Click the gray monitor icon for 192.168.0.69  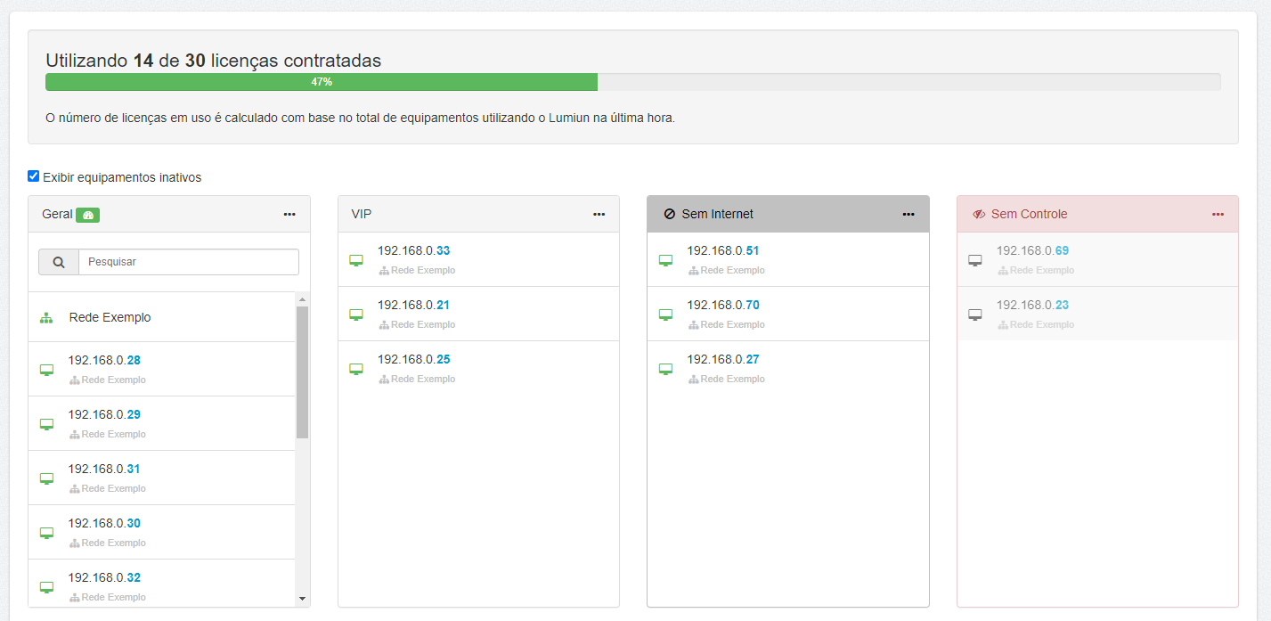click(x=975, y=260)
